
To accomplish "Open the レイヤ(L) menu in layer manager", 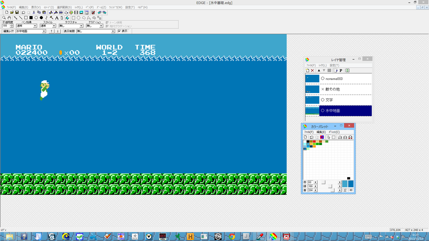I will point(323,65).
